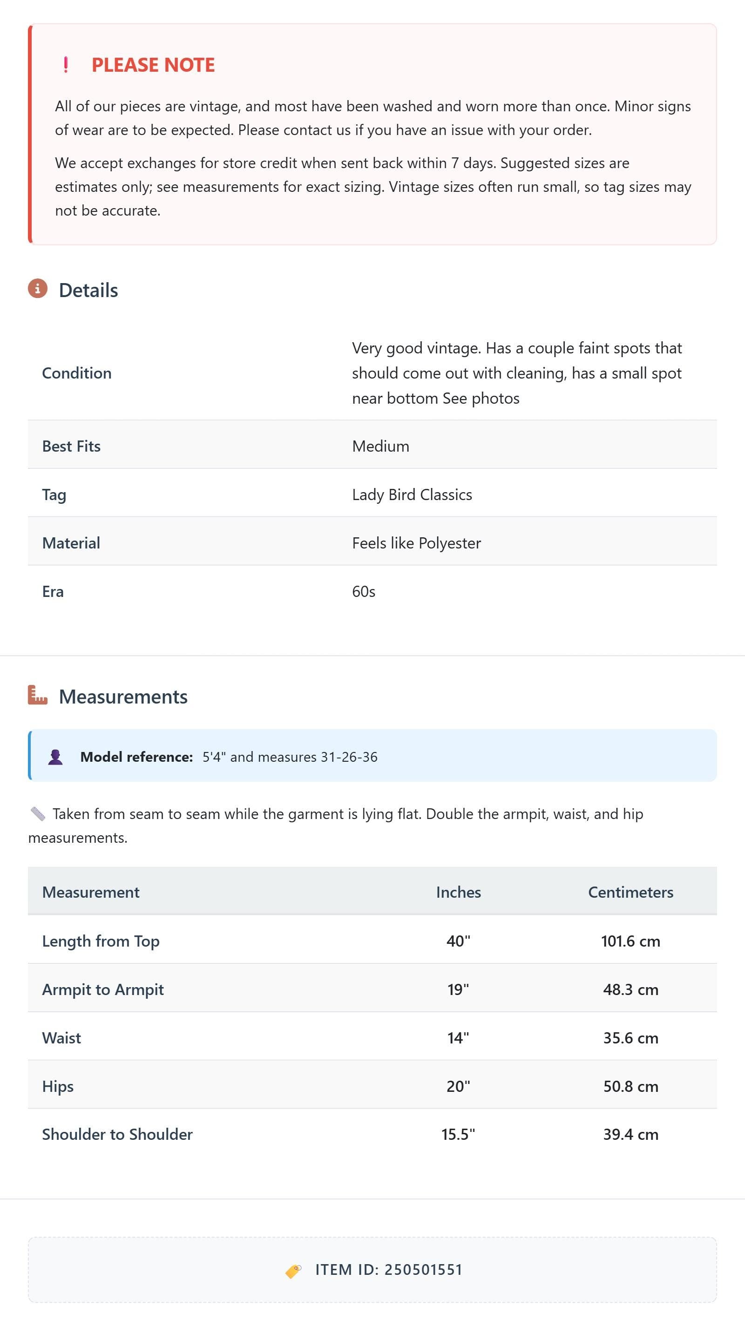Click the Details info circle icon
Image resolution: width=745 pixels, height=1327 pixels.
[x=38, y=289]
